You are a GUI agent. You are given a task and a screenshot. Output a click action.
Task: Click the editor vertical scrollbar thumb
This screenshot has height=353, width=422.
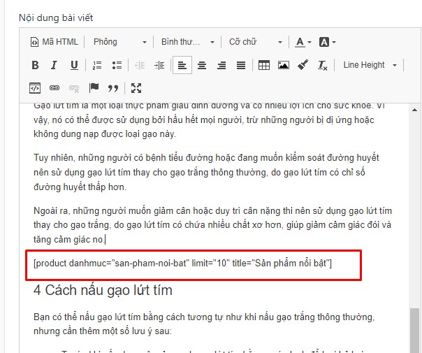tap(414, 330)
